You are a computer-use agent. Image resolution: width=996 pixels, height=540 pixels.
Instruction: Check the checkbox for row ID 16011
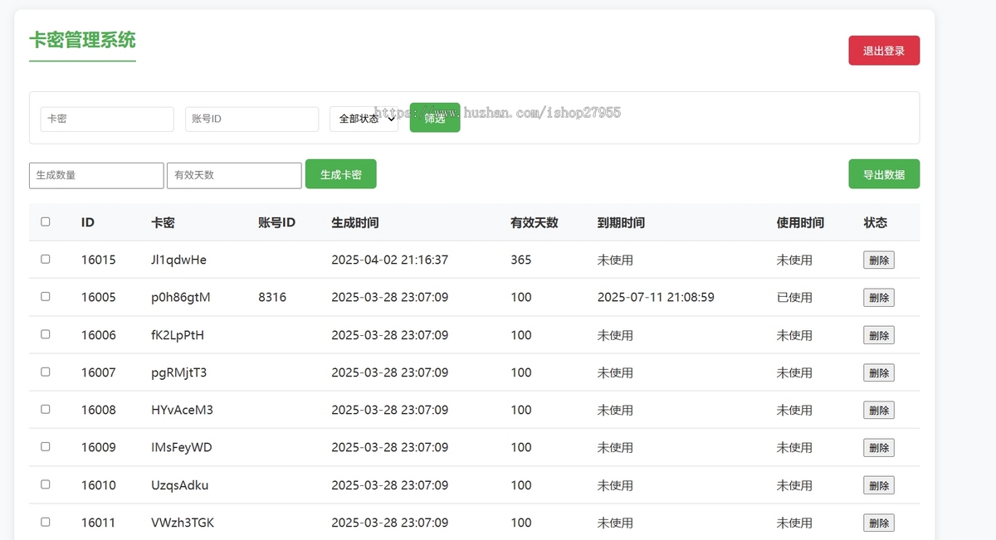pyautogui.click(x=46, y=522)
